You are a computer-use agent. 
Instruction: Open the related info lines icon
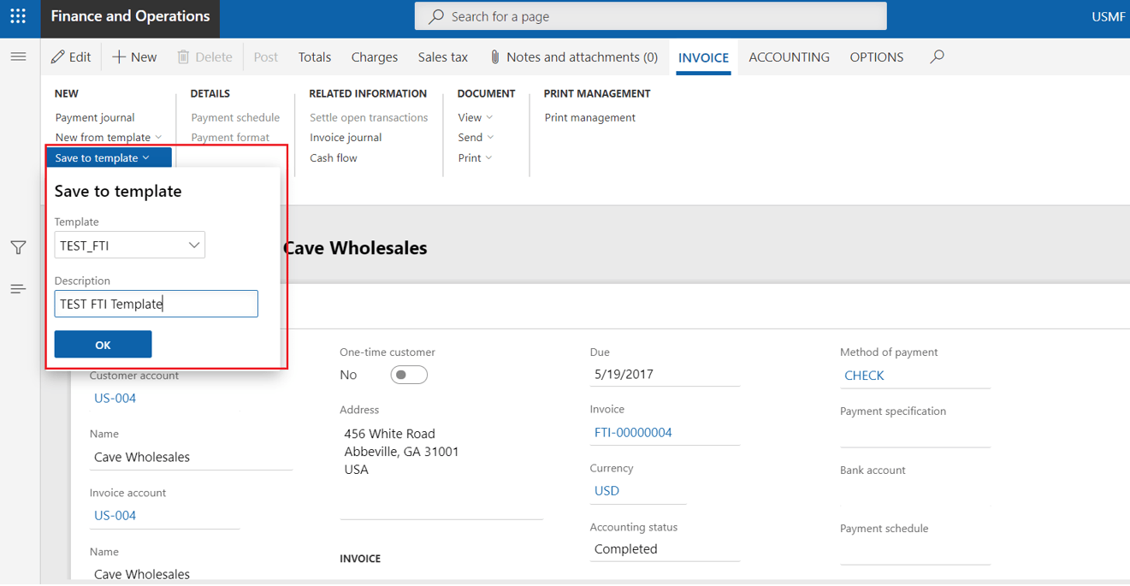click(x=18, y=289)
